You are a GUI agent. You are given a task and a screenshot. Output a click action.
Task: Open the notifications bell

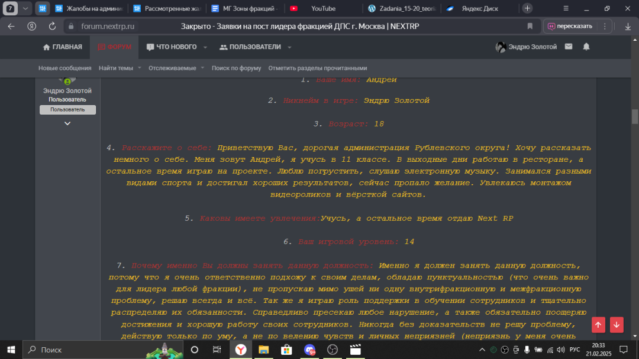click(x=586, y=47)
